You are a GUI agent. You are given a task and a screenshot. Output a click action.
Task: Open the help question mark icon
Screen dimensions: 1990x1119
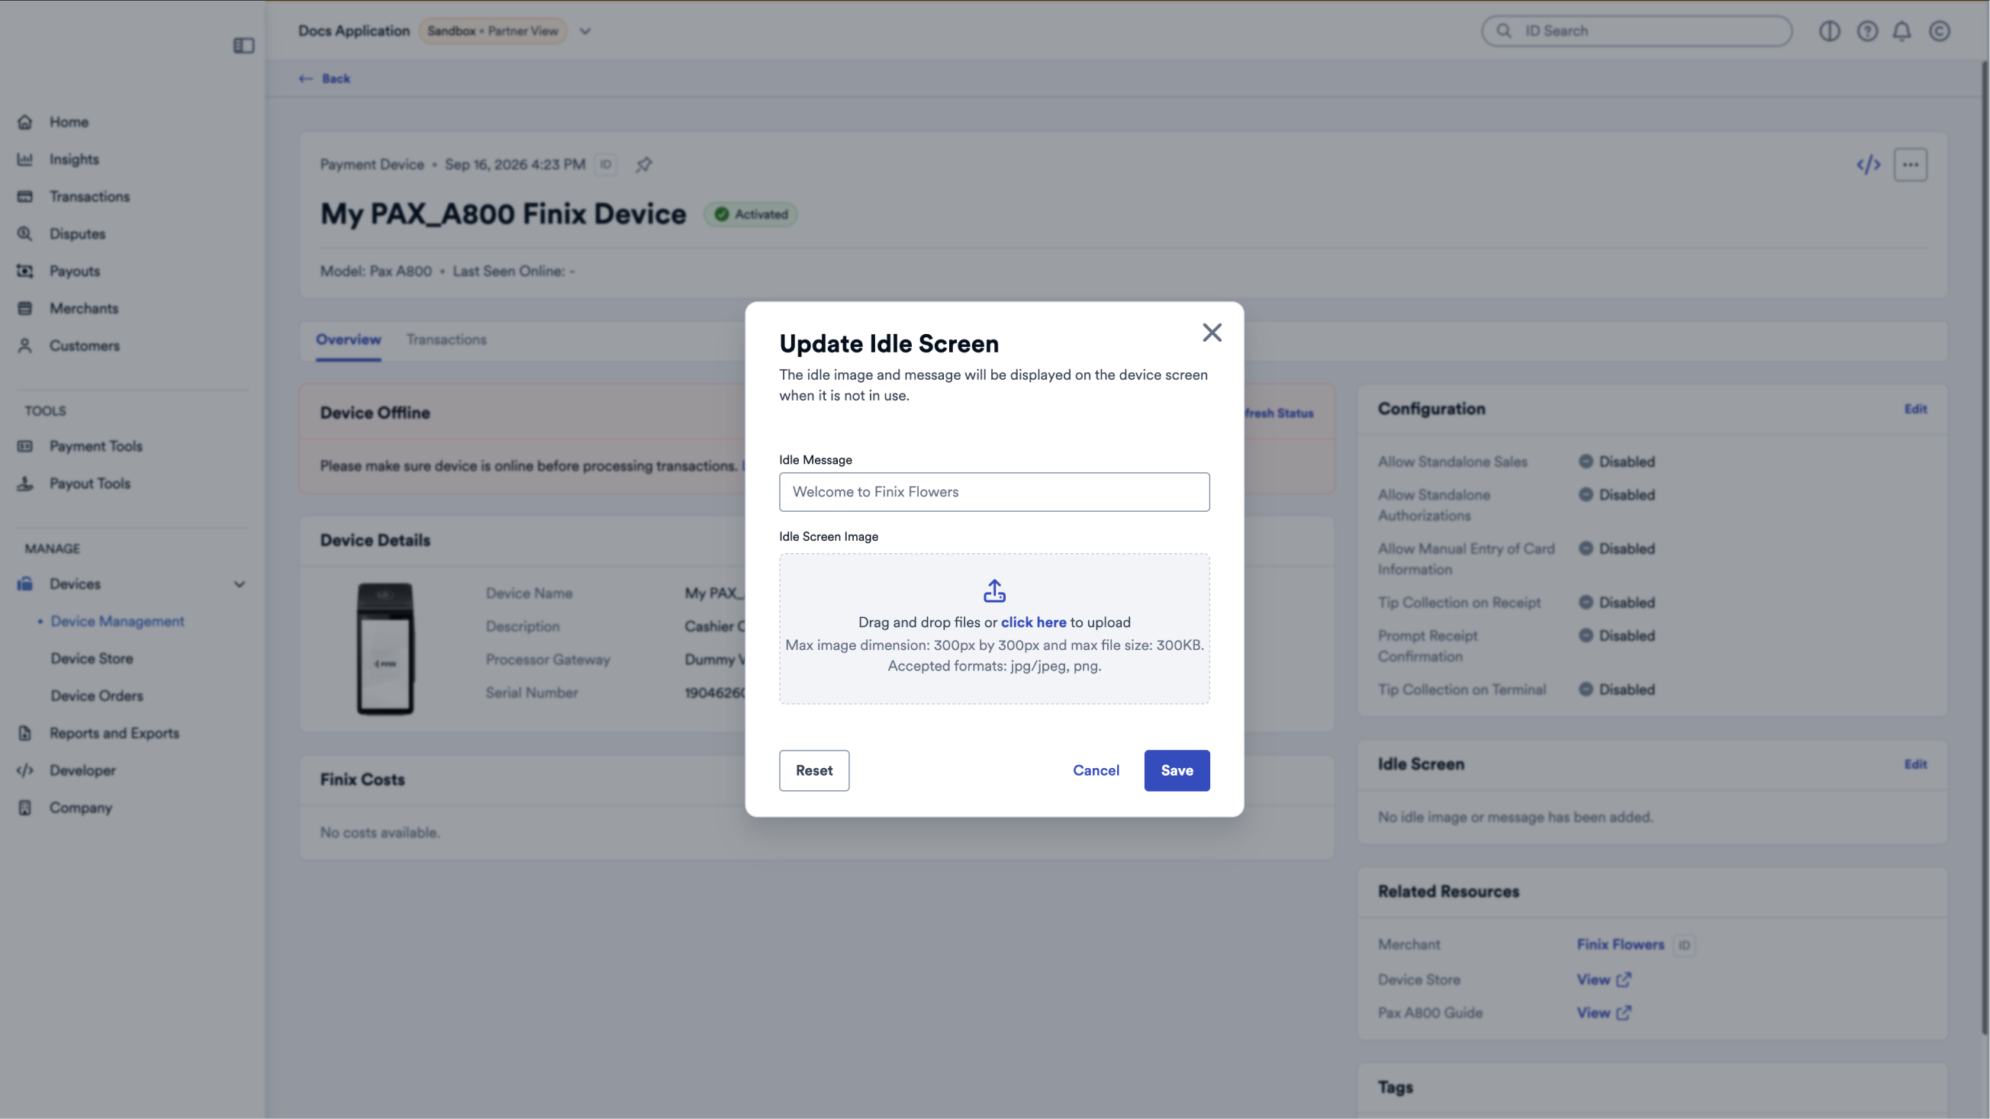tap(1866, 31)
